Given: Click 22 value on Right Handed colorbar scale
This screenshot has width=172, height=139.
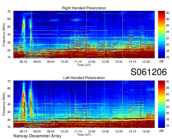Looking at the screenshot, I should click(x=167, y=38).
